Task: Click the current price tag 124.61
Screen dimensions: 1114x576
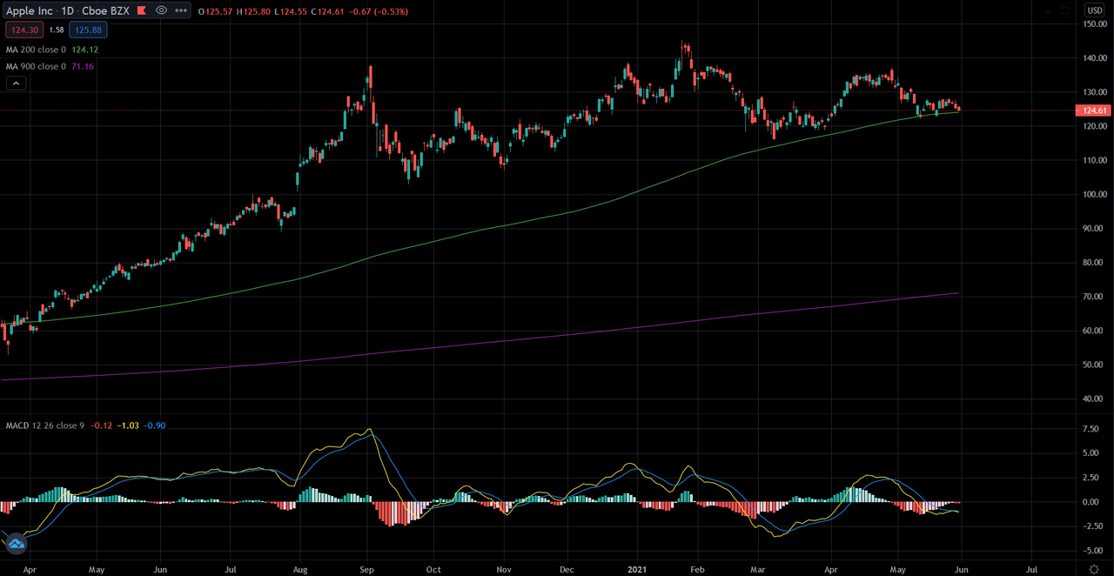Action: (1093, 111)
